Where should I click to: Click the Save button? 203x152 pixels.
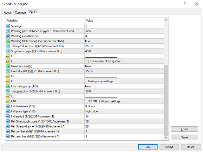(x=185, y=137)
